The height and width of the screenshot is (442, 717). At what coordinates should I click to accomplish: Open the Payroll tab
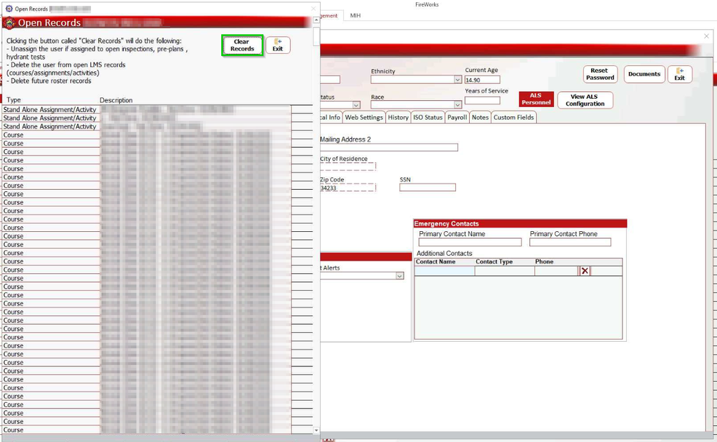457,118
